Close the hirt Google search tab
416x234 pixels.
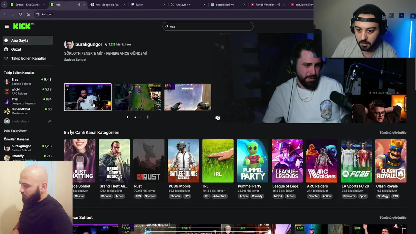[x=124, y=5]
